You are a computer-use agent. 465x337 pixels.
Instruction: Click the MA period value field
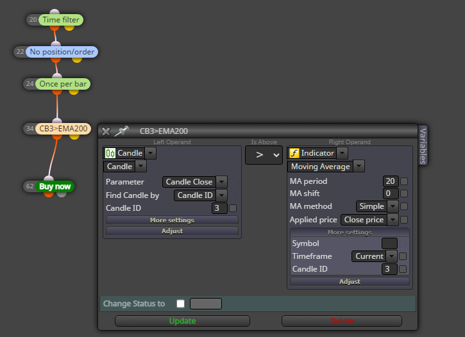(x=391, y=181)
